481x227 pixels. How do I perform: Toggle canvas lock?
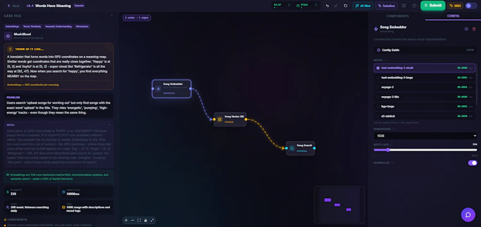[146, 220]
